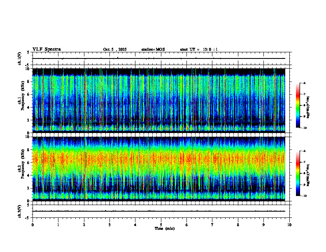Click the ch.2 spectrogram color scale bar
Image resolution: width=326 pixels, height=252 pixels.
[298, 173]
